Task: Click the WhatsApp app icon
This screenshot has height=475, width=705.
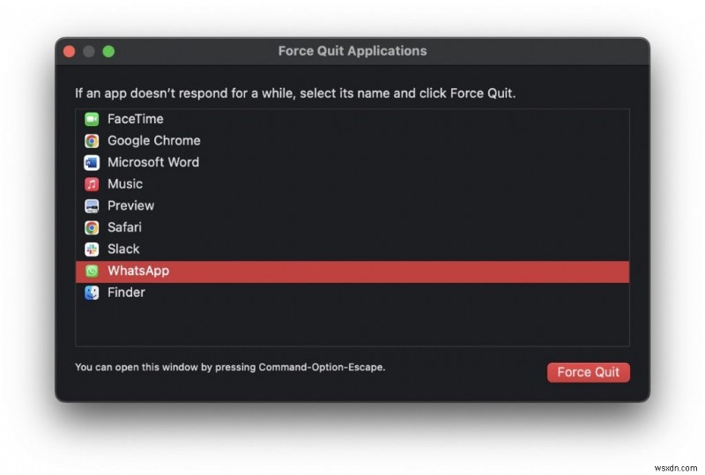Action: pyautogui.click(x=92, y=271)
